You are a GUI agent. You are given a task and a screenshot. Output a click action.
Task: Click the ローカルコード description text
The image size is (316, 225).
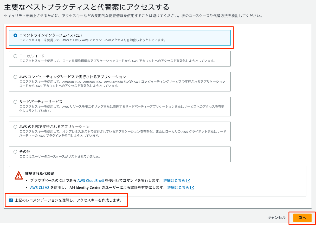coord(117,61)
